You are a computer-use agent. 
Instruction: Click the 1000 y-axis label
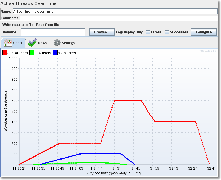click(13, 58)
